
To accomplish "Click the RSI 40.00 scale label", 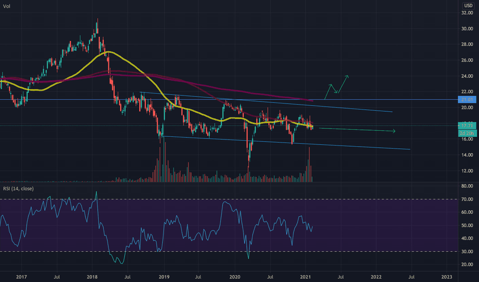I will click(467, 238).
